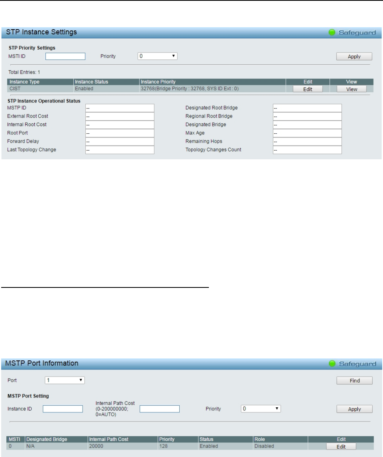Click the Last Topology Change field
Viewport: 383px width, 457px height.
click(x=120, y=150)
